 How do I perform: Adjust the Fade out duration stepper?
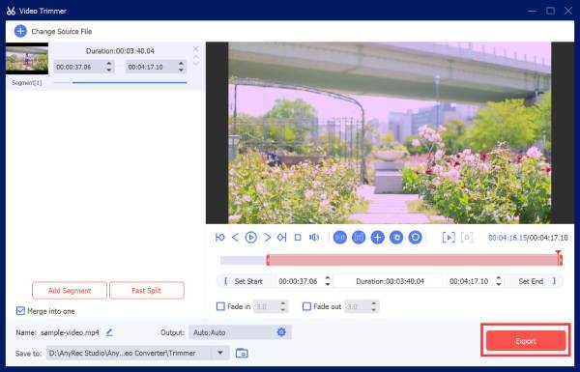(374, 306)
